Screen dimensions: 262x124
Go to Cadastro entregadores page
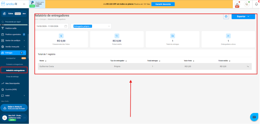pyautogui.click(x=15, y=64)
